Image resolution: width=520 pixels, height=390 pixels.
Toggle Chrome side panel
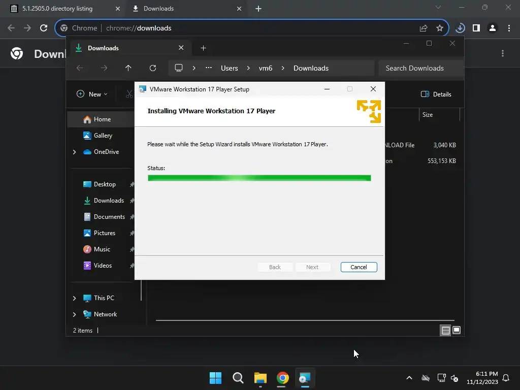click(476, 28)
